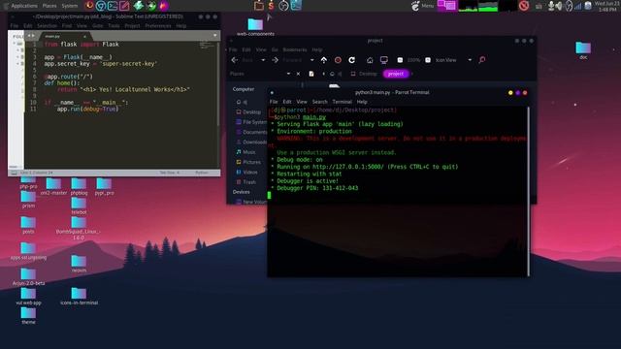This screenshot has height=349, width=621.
Task: Select Downloads in Places sidebar
Action: click(251, 143)
